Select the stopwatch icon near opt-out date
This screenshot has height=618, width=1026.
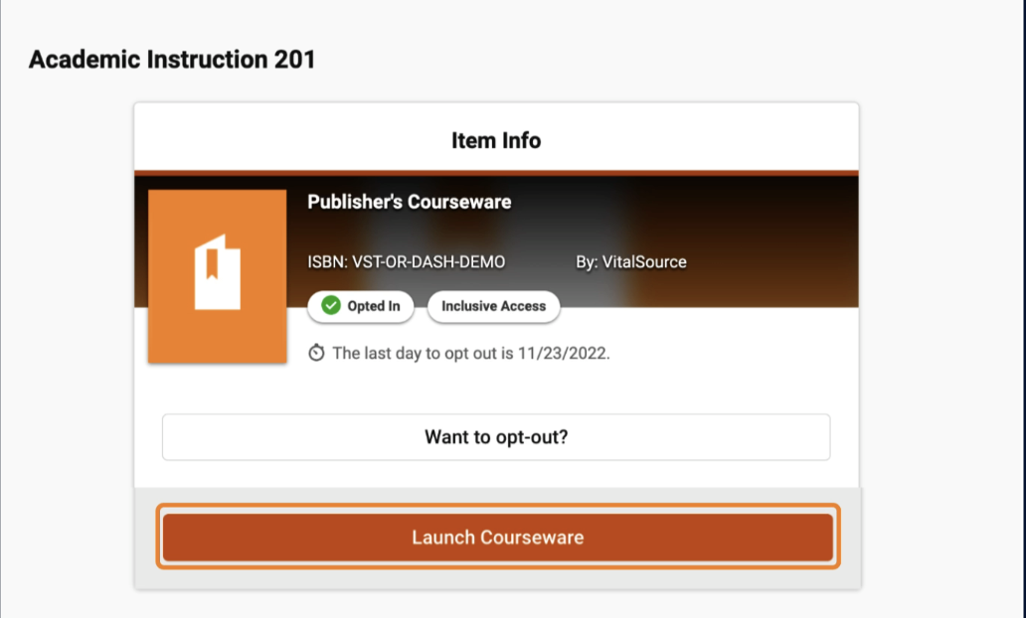point(317,352)
